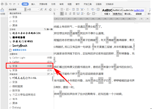Collapse the font name dropdown arrow

tap(25, 9)
